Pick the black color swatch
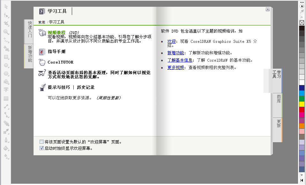 tap(302, 28)
